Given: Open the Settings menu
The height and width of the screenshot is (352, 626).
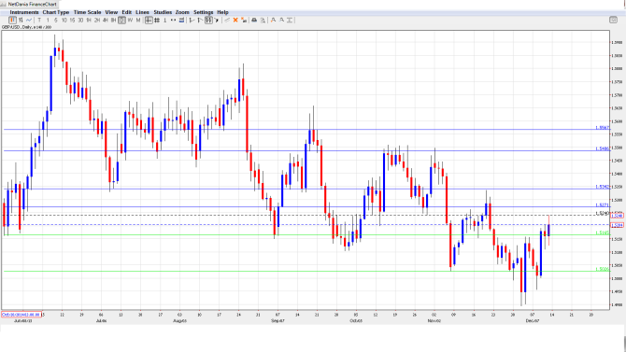Looking at the screenshot, I should click(203, 12).
